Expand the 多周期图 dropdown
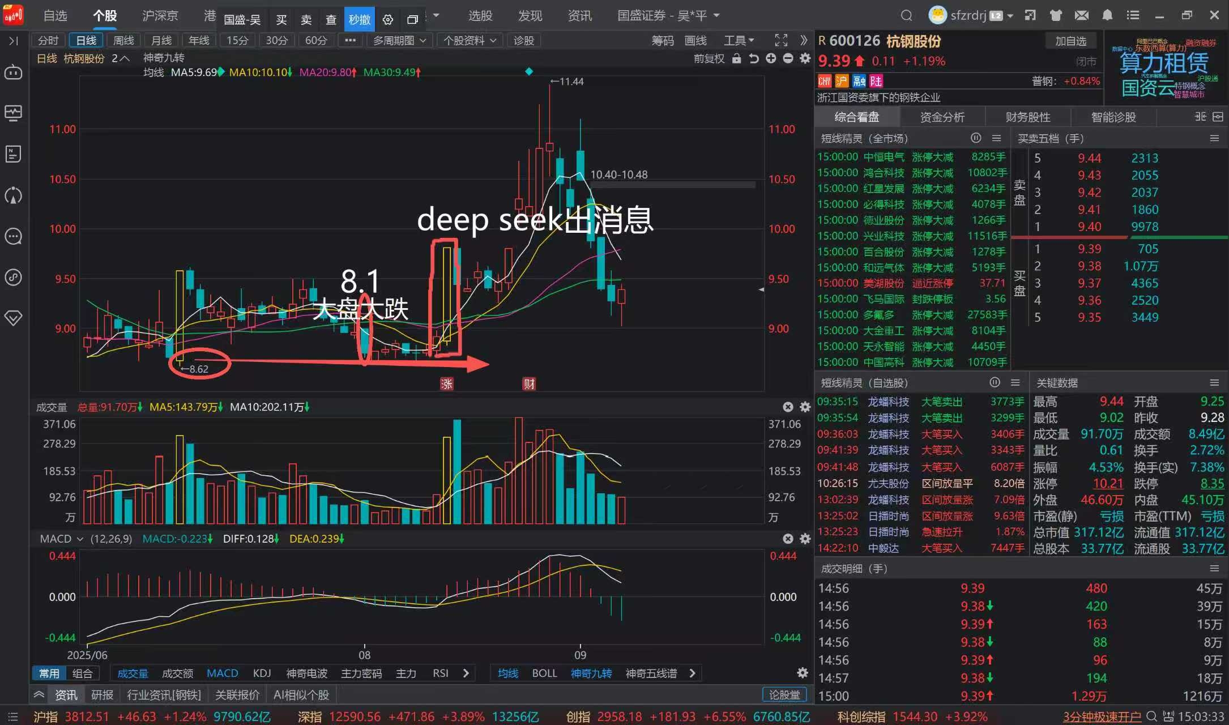 point(399,40)
